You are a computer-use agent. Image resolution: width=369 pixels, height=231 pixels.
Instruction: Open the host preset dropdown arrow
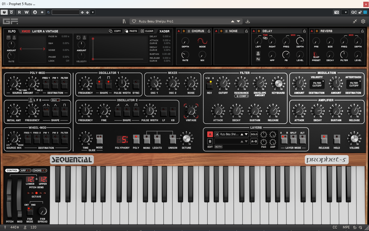tap(93, 12)
